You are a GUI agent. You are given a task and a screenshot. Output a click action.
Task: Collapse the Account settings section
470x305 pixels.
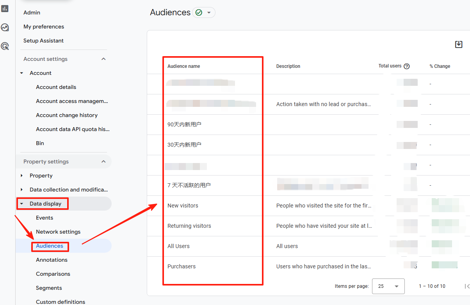click(103, 59)
